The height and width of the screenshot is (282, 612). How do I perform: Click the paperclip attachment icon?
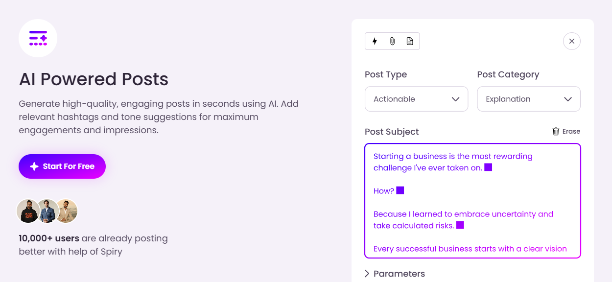point(392,41)
